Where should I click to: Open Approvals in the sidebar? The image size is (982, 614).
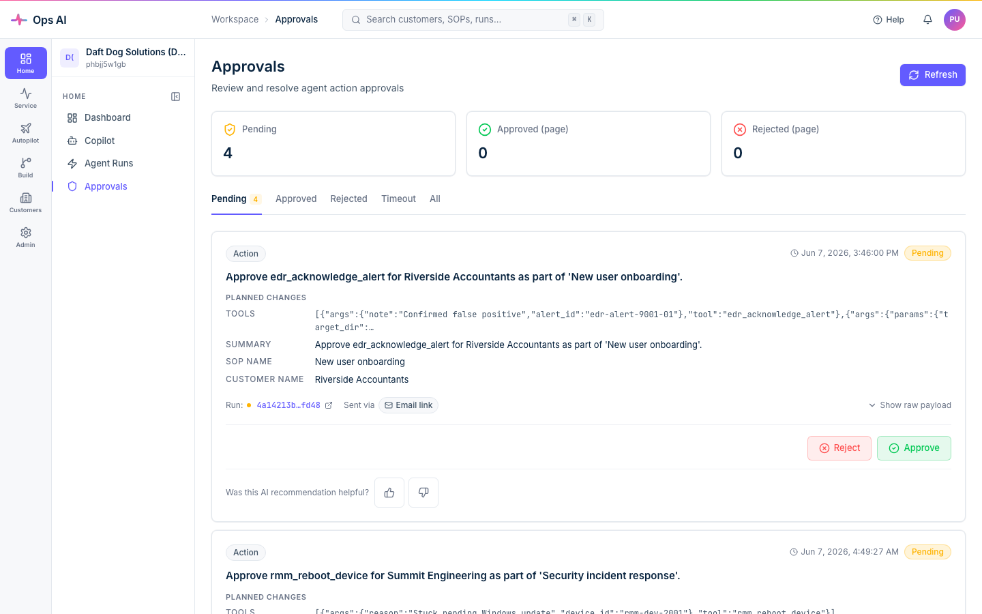(x=123, y=186)
